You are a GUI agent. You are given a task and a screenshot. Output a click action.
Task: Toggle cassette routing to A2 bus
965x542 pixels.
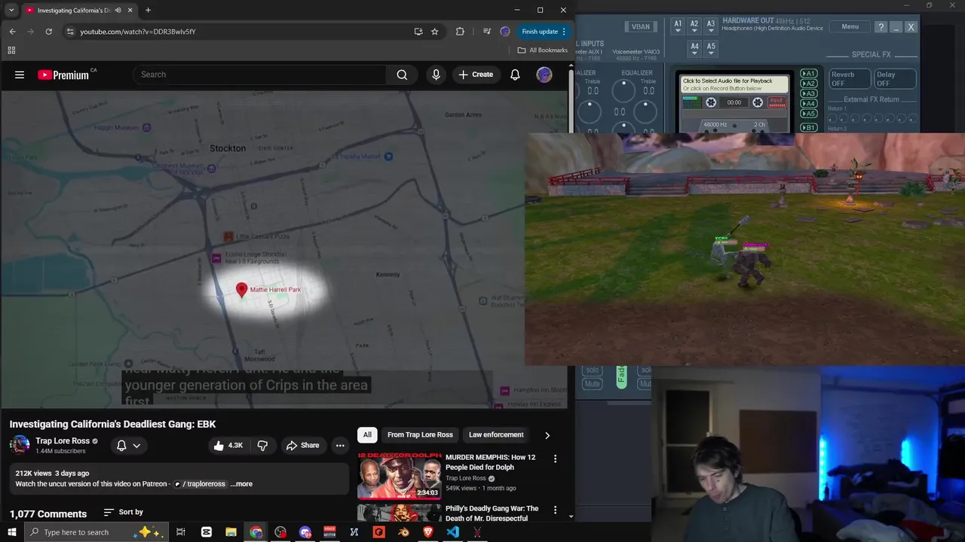coord(808,84)
